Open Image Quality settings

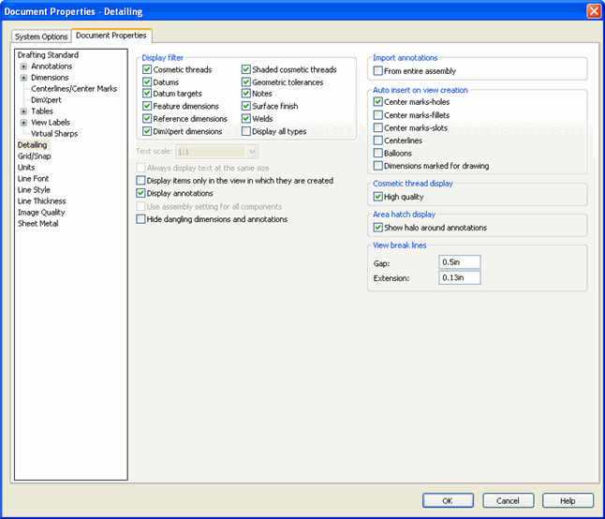pos(41,213)
